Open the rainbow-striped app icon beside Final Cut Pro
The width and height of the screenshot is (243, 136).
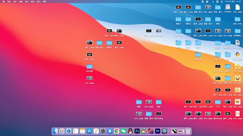click(151, 131)
